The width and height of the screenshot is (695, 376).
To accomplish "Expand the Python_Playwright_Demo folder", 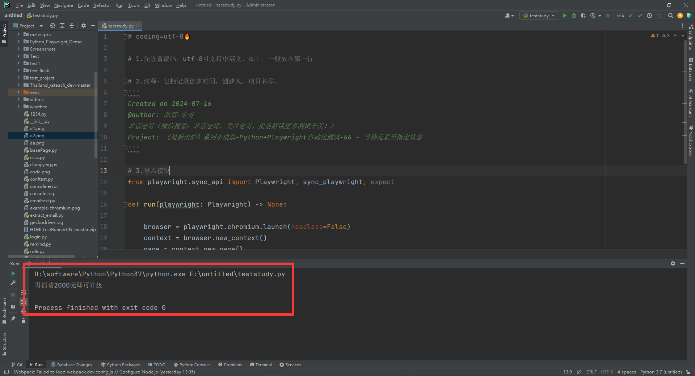I will click(18, 42).
